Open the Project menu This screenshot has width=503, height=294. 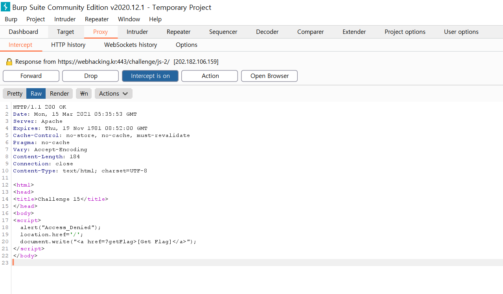coord(36,19)
